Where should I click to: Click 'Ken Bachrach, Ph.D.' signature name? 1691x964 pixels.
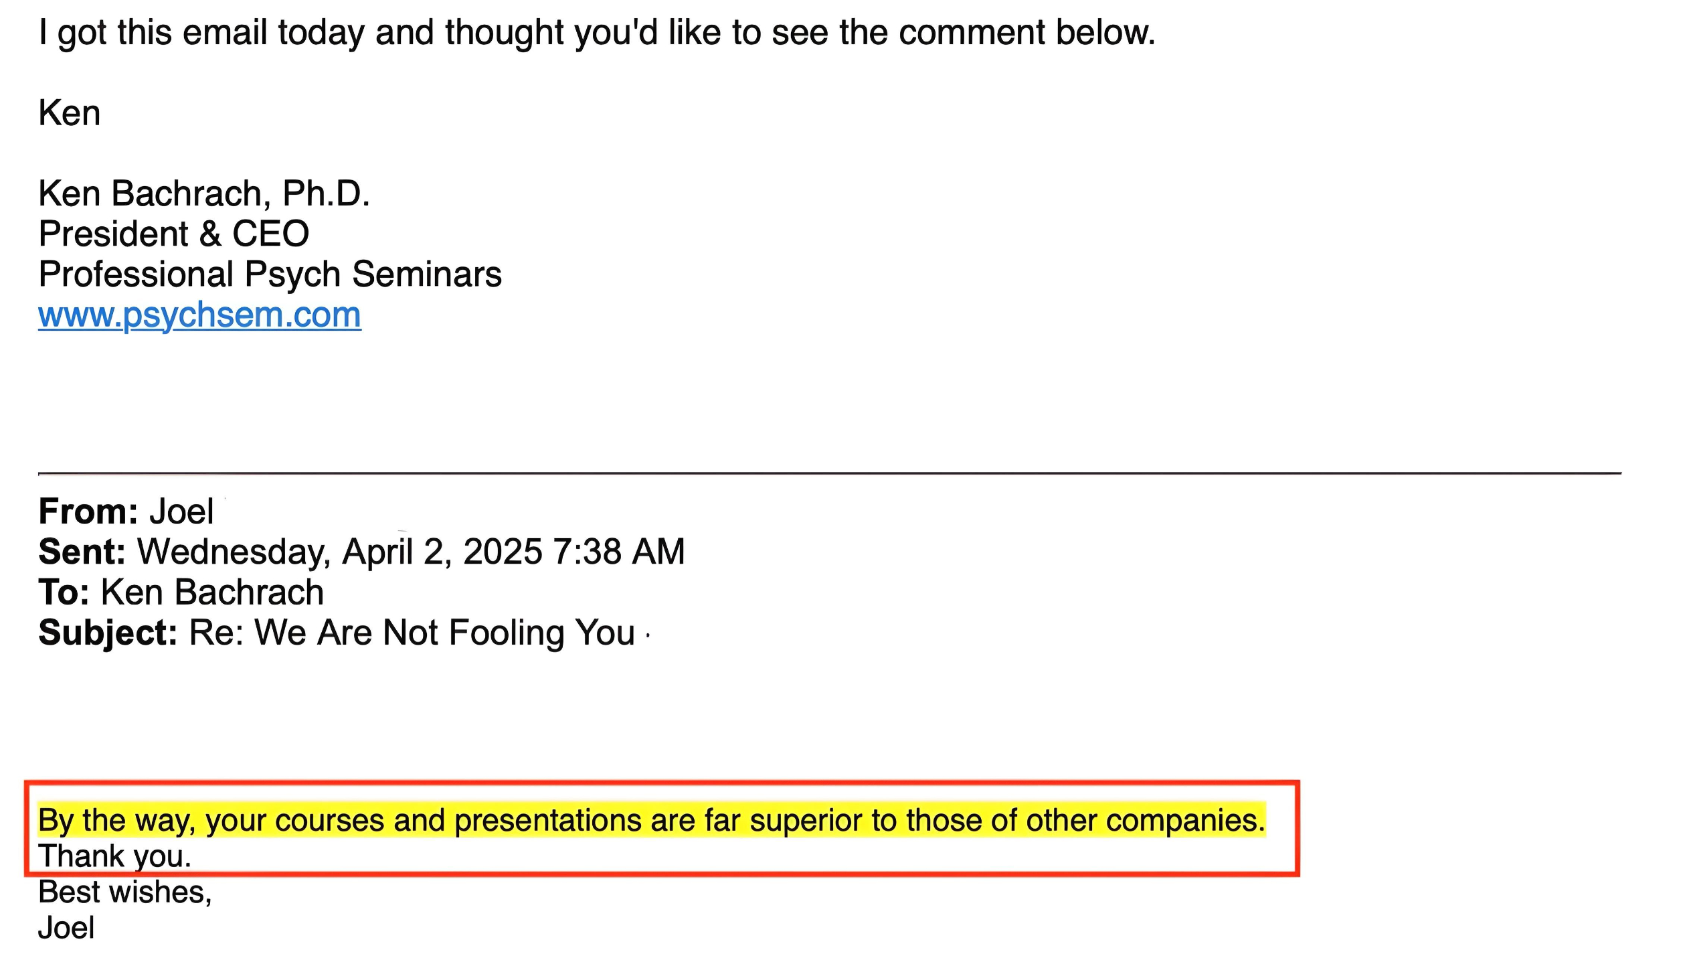click(204, 194)
